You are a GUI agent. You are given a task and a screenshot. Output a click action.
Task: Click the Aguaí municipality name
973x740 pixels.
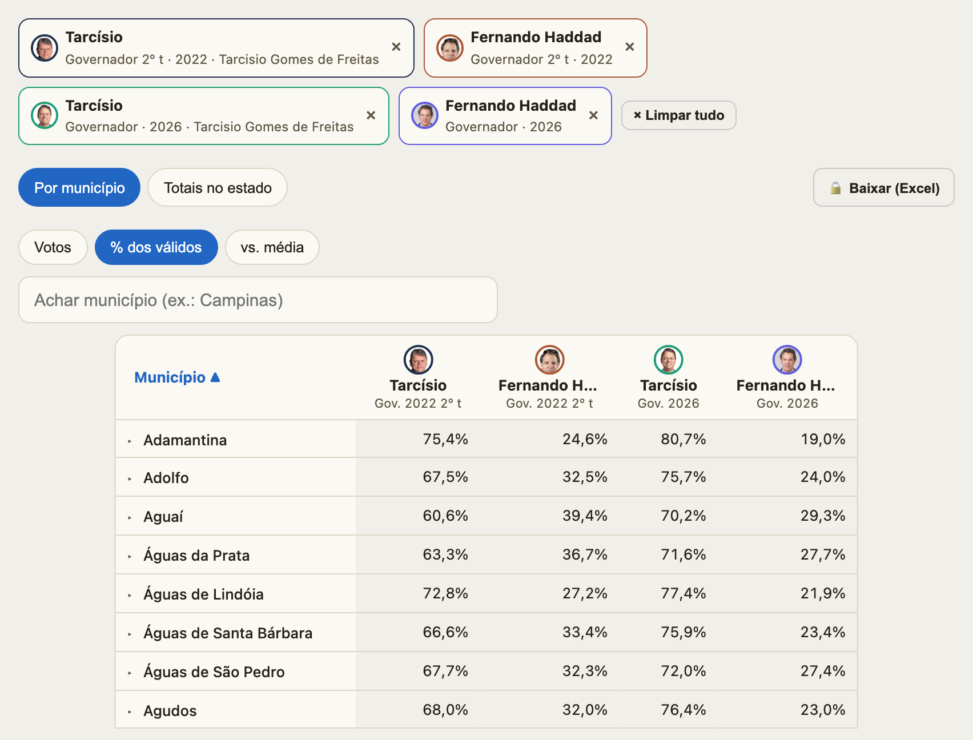pos(163,516)
